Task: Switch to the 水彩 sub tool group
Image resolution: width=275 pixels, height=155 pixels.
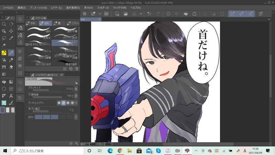Action: pos(32,23)
